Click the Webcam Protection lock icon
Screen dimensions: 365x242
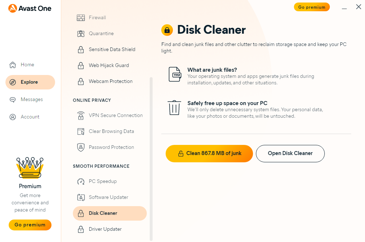[81, 82]
